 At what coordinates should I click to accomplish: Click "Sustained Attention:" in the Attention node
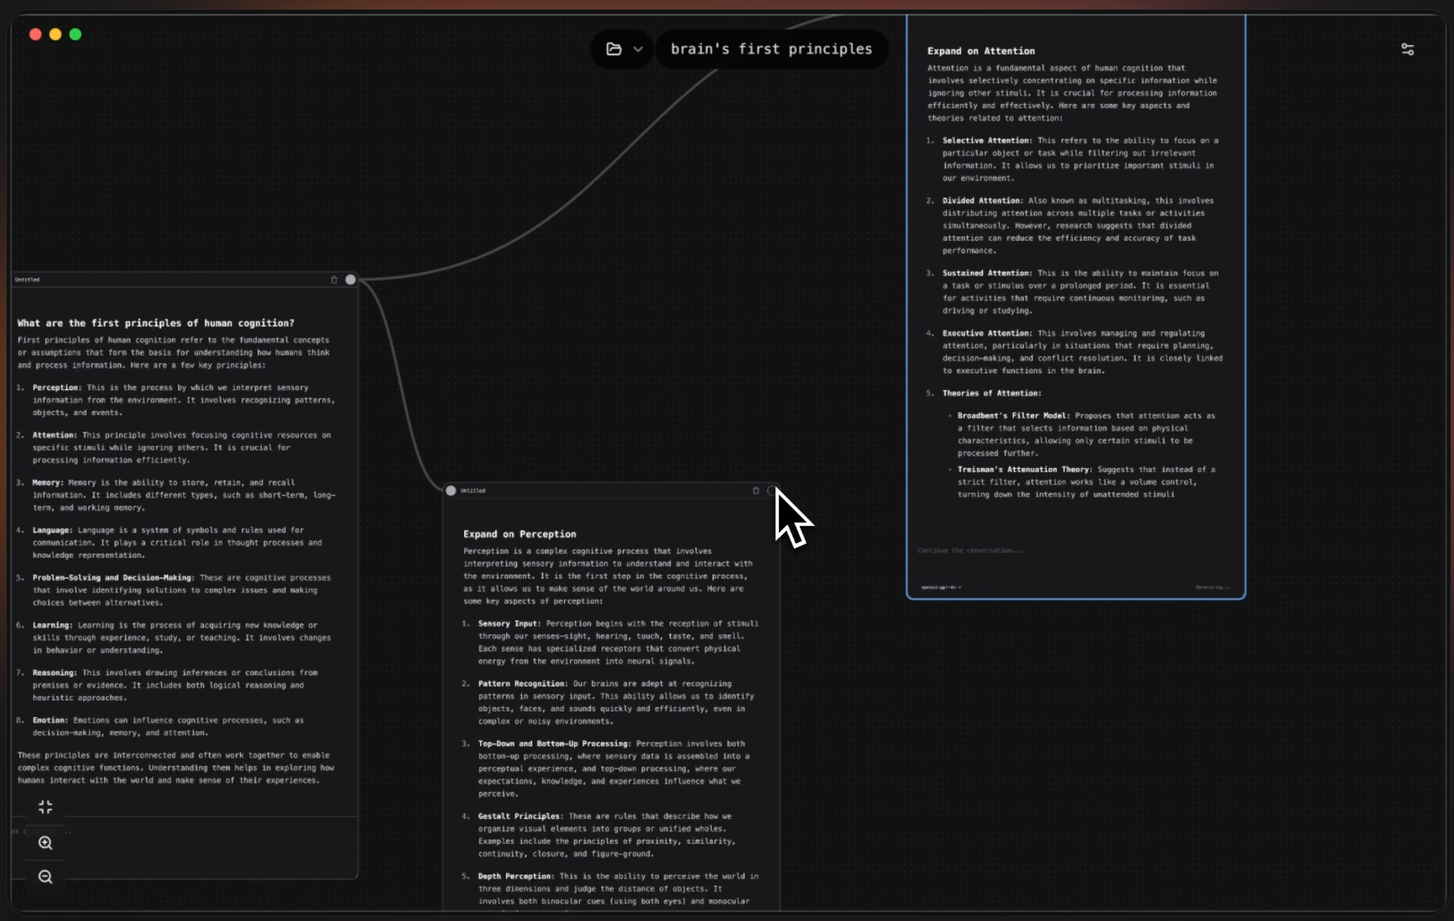coord(987,273)
